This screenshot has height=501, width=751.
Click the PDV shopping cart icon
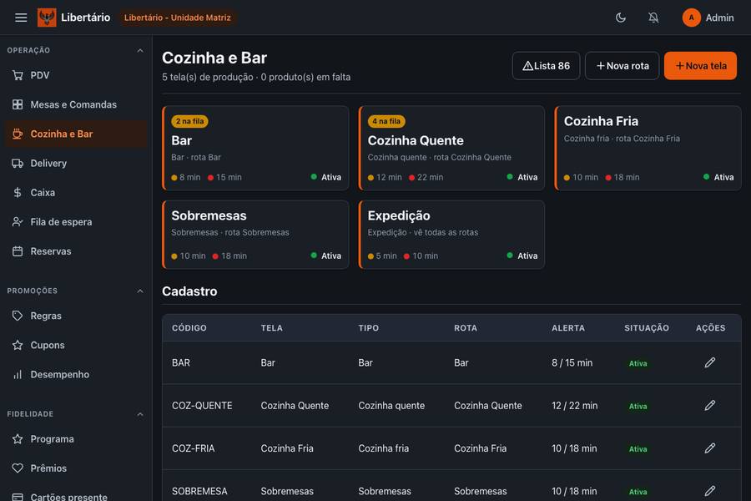[18, 75]
